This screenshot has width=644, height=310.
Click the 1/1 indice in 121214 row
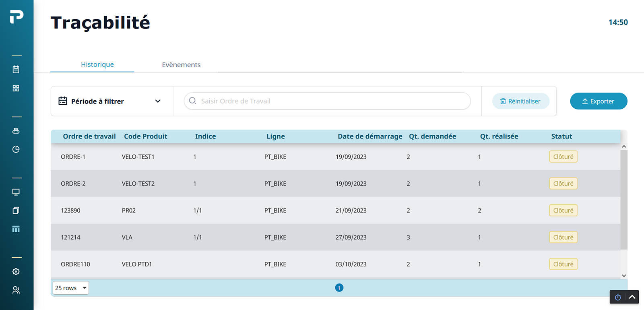tap(198, 238)
